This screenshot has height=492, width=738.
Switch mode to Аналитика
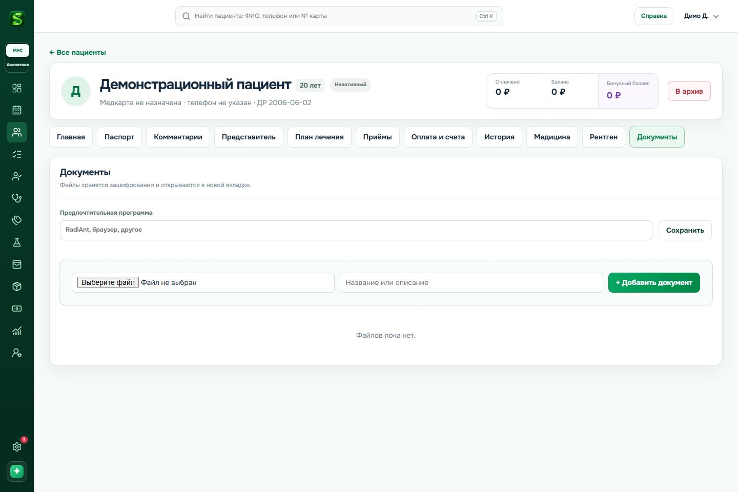17,65
